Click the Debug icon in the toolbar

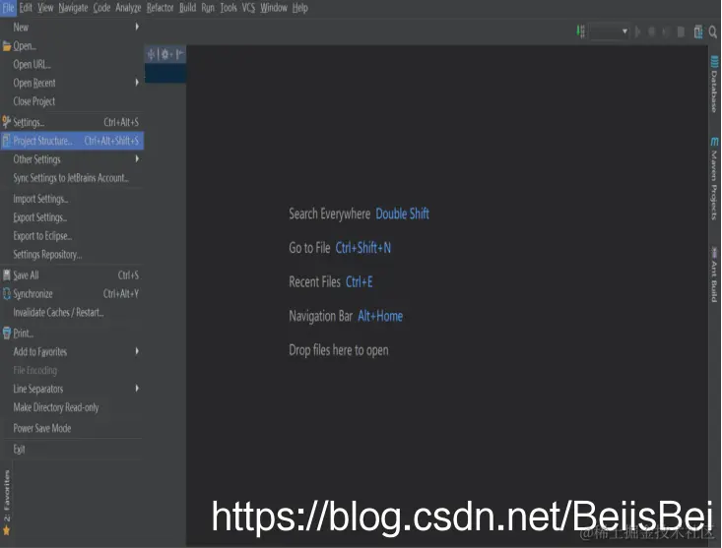point(651,31)
